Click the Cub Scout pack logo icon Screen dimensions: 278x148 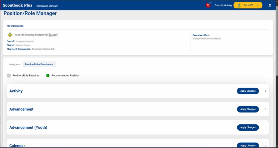(10, 35)
